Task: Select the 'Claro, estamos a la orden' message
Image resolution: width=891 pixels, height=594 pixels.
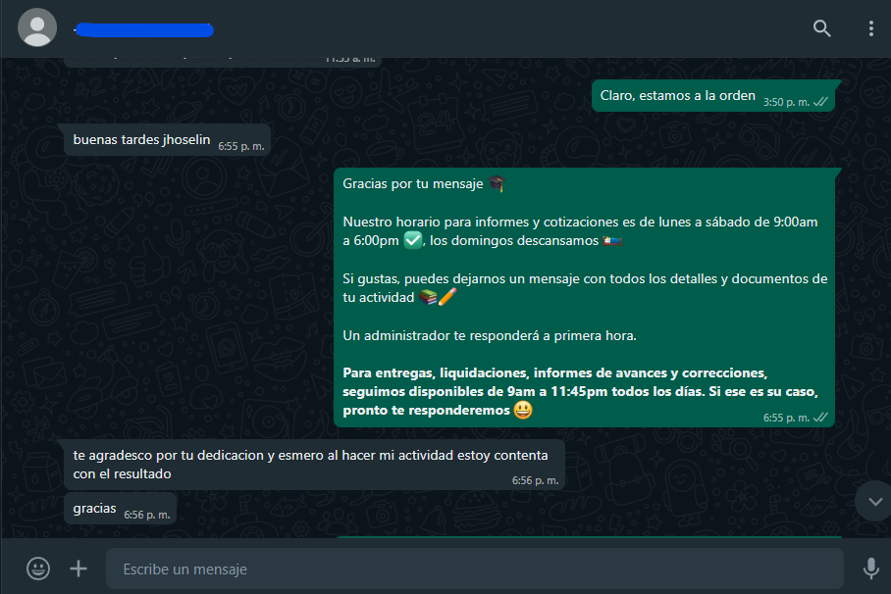Action: click(713, 96)
